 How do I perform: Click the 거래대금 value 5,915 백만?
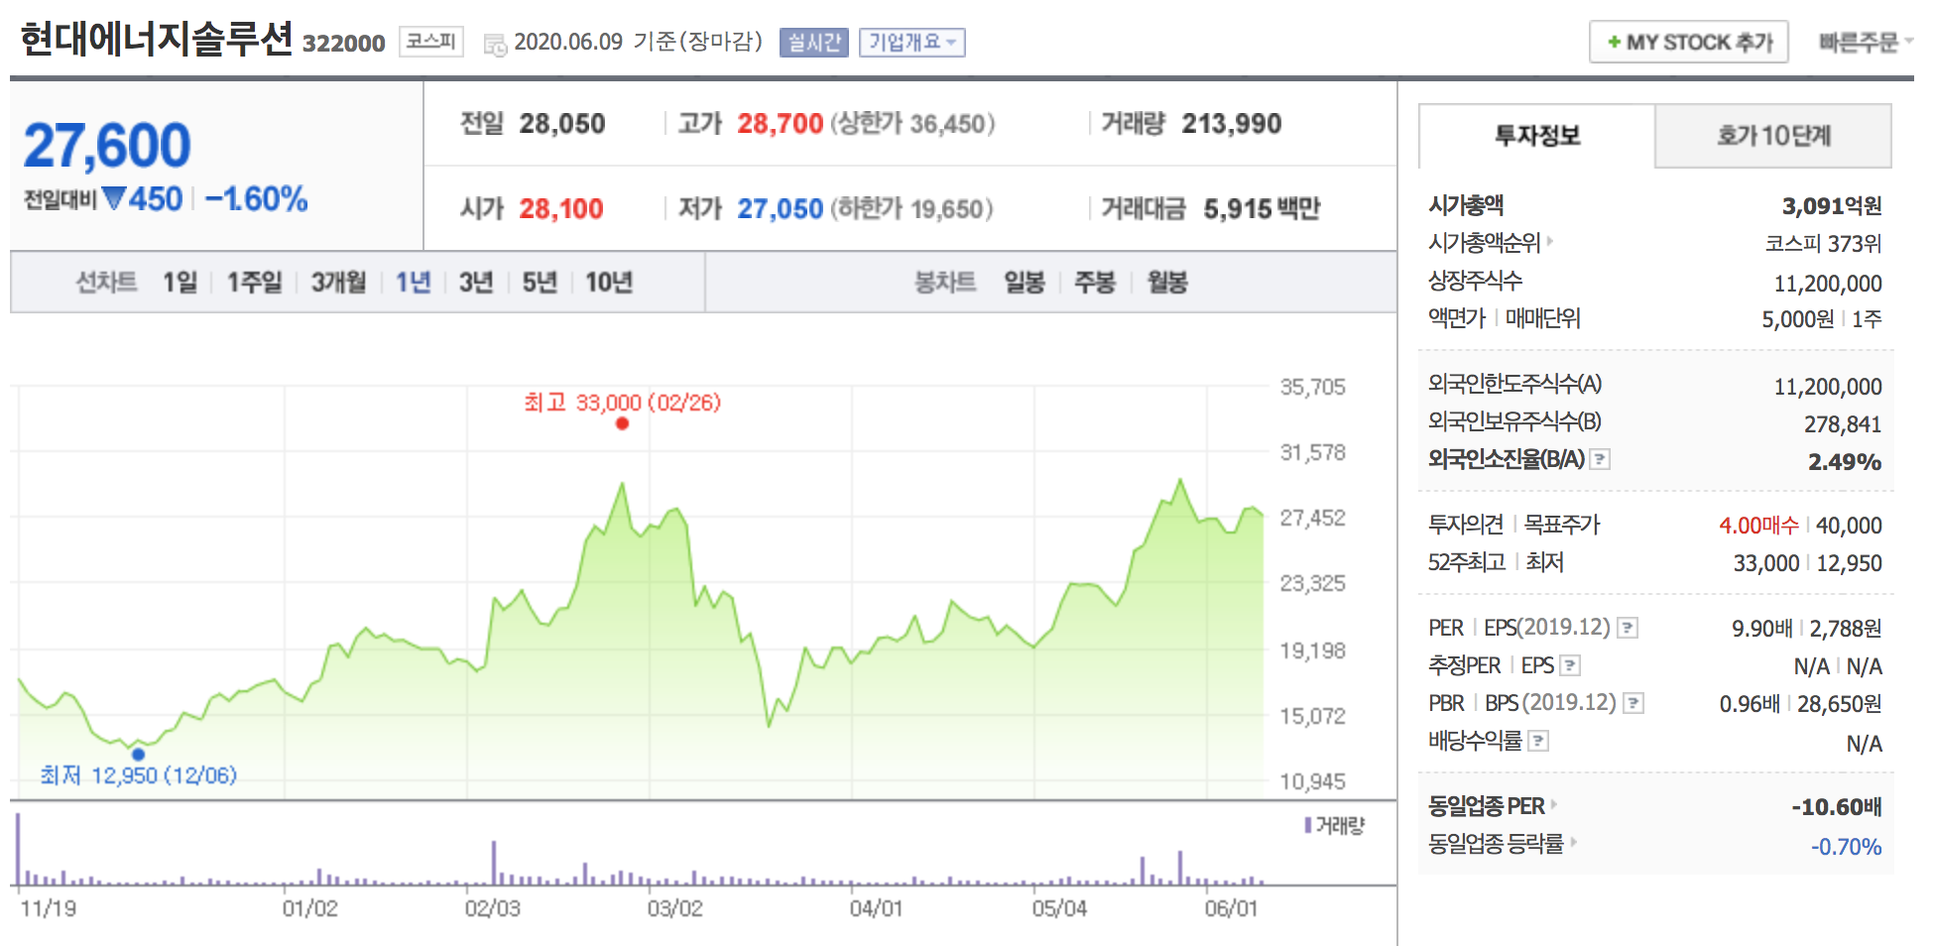[1262, 209]
